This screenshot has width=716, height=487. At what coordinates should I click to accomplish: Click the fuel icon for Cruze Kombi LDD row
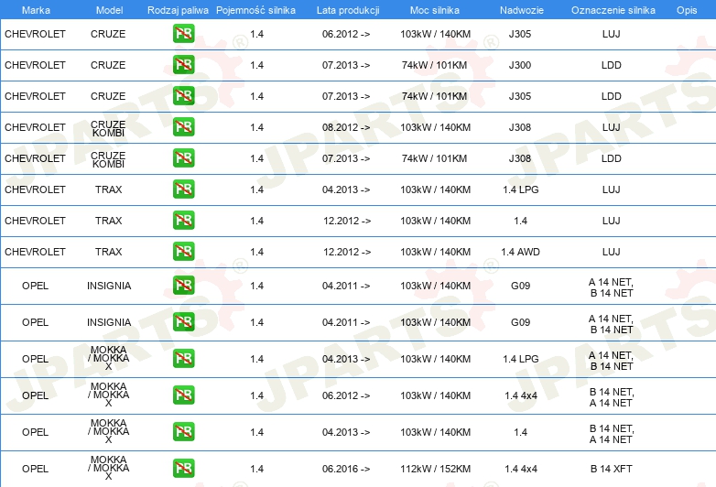coord(183,158)
